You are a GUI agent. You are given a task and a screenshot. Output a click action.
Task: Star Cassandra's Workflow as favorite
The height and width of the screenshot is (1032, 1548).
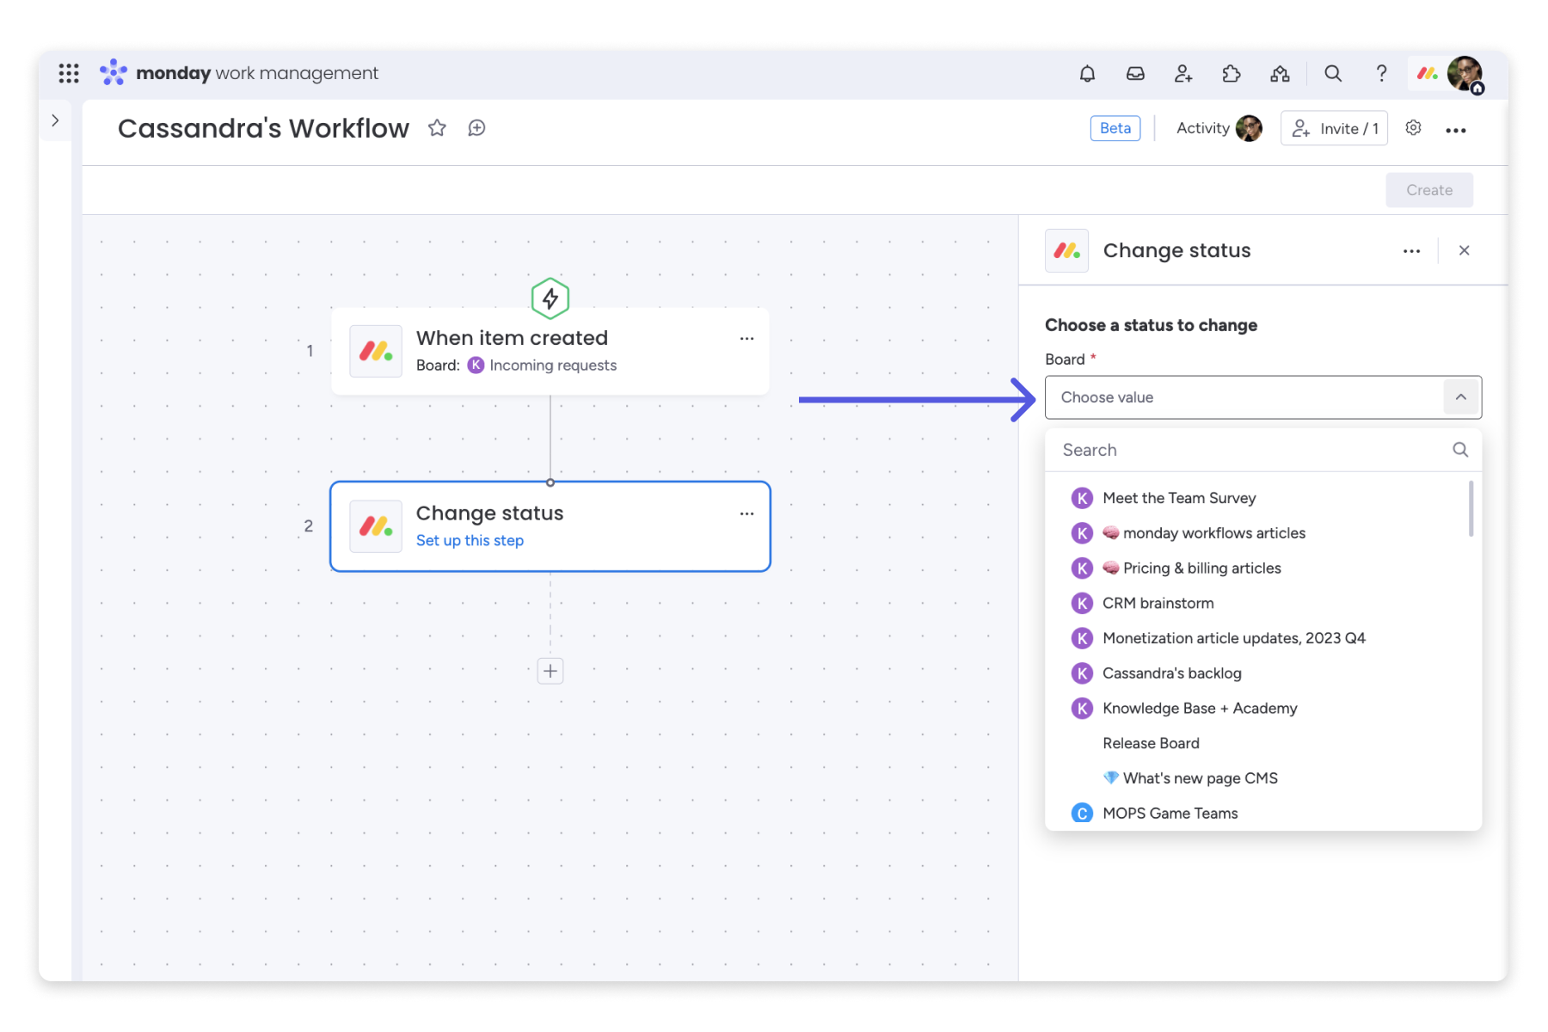437,128
